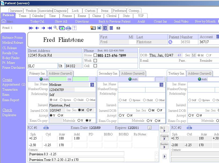The height and width of the screenshot is (163, 219).
Task: Click the globe Auth icon in Primary Ins.
Action: 41,79
